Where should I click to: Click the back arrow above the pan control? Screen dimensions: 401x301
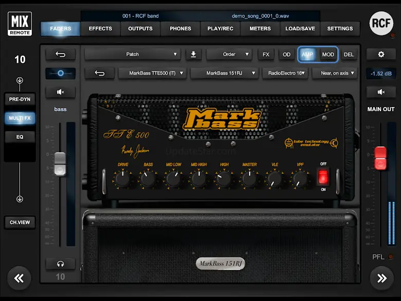point(60,54)
